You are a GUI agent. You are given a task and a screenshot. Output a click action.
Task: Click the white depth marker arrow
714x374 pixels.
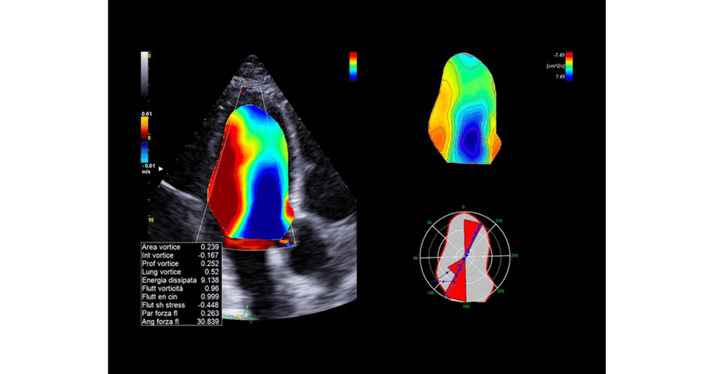(x=162, y=169)
